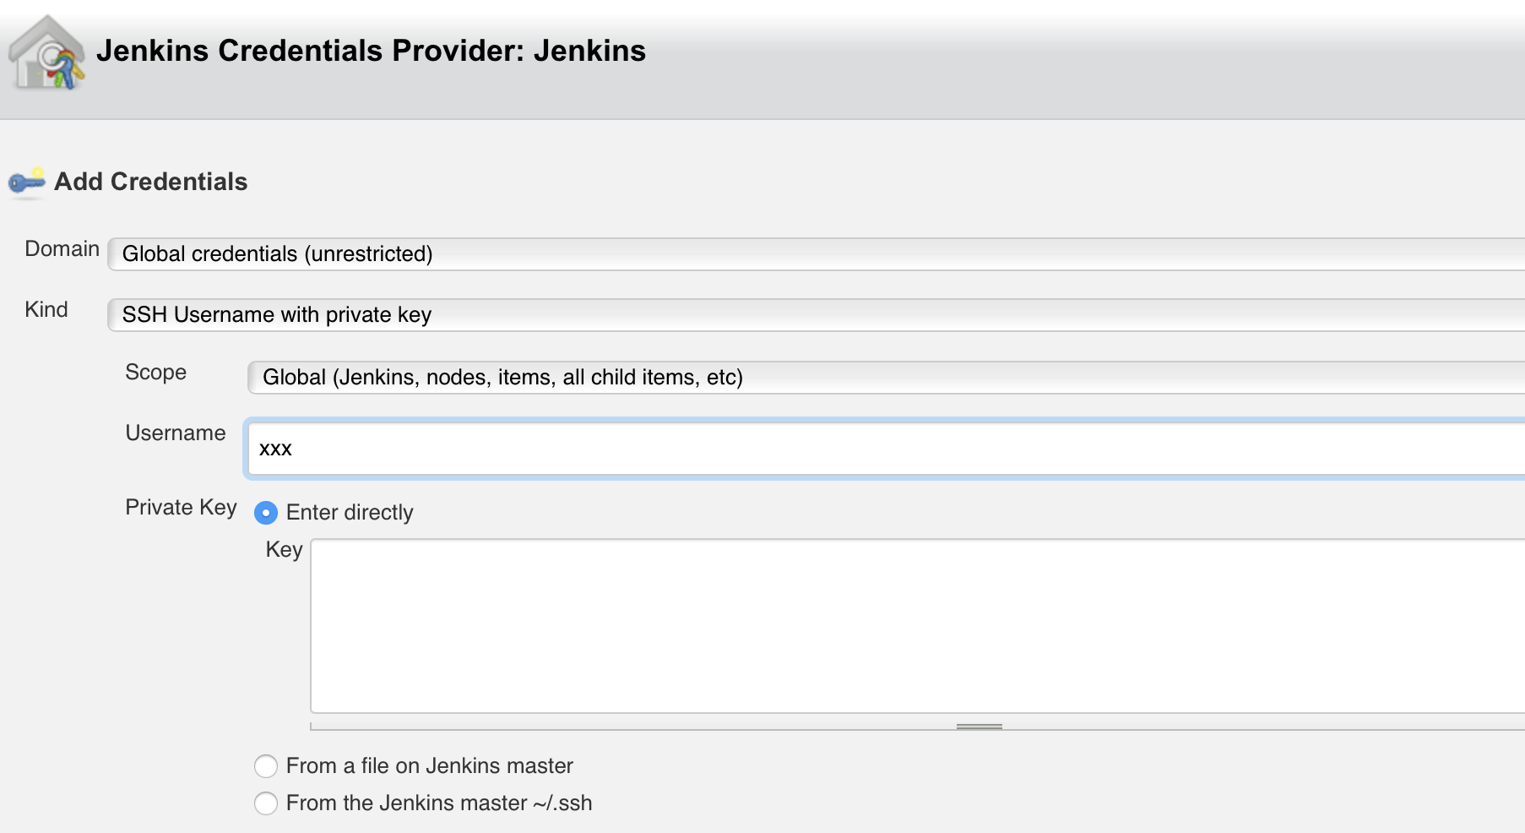
Task: Click the Add Credentials heading
Action: [151, 182]
